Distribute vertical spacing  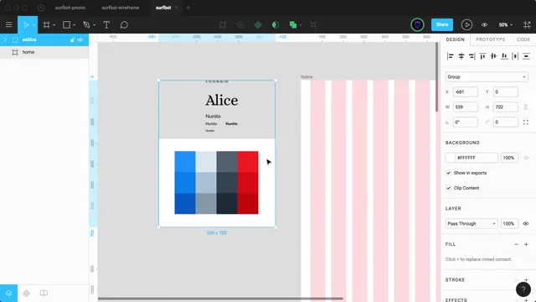tap(526, 56)
